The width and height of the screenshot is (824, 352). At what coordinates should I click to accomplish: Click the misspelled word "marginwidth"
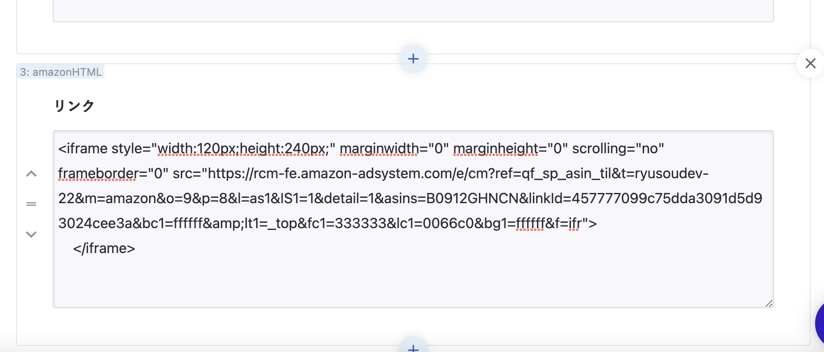(379, 148)
